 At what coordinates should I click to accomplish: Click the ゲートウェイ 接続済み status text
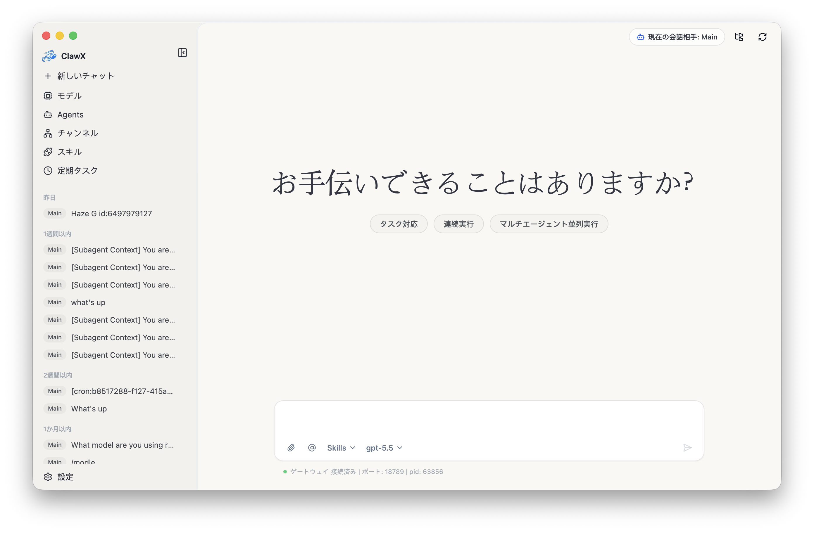(323, 472)
